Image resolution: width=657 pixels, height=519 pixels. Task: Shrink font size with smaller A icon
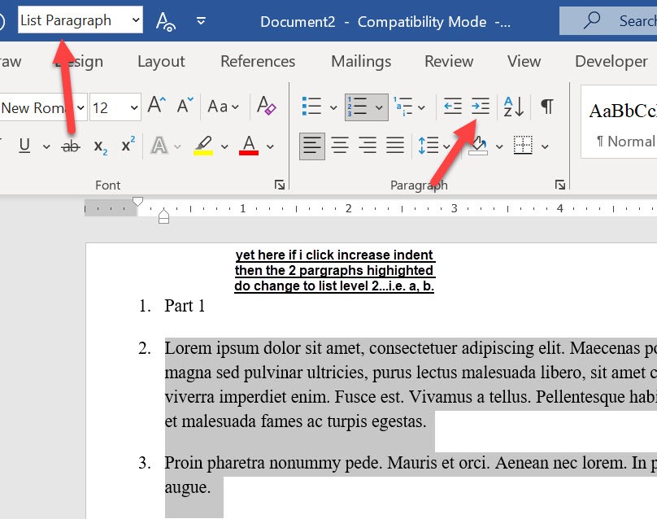click(185, 105)
